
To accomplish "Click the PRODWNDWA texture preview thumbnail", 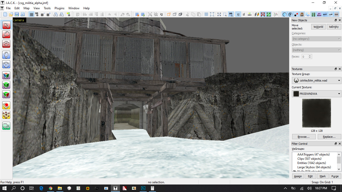I will click(x=316, y=113).
